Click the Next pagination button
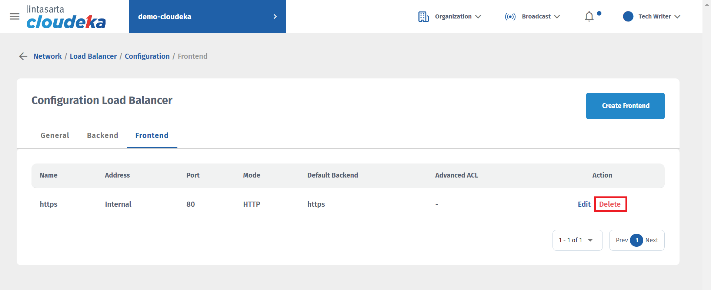 tap(652, 240)
